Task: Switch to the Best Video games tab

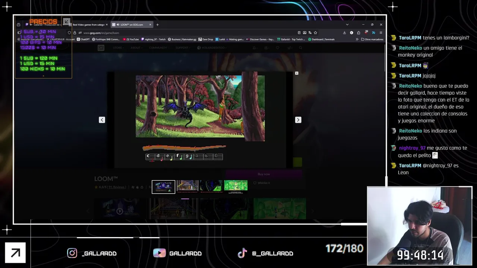Action: coord(88,25)
